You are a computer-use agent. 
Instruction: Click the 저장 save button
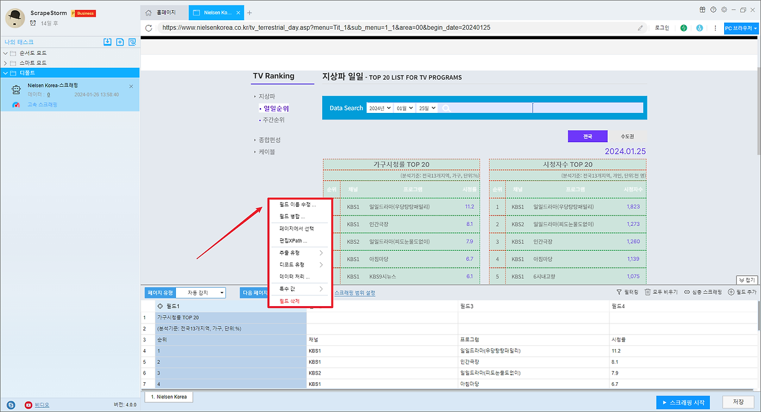pyautogui.click(x=738, y=402)
